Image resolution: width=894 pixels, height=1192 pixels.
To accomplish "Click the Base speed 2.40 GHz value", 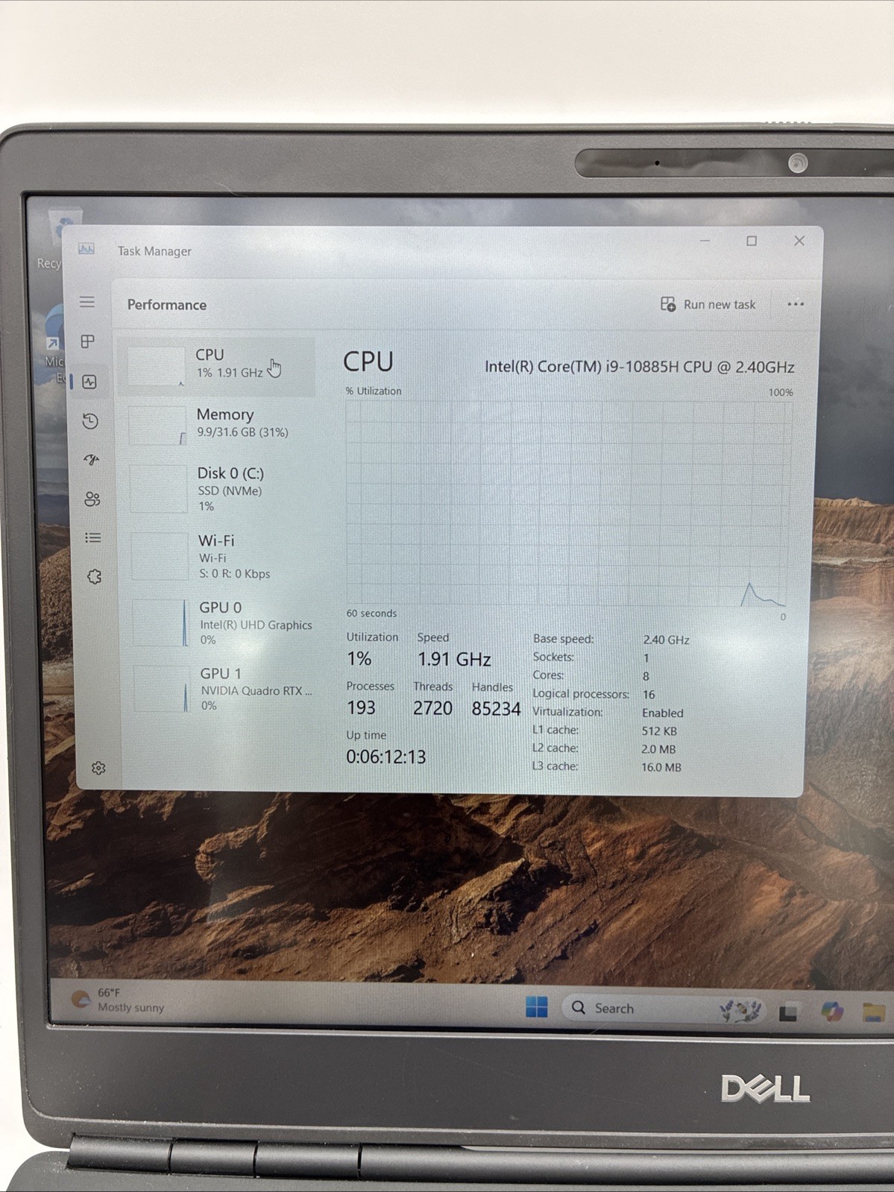I will (x=666, y=640).
